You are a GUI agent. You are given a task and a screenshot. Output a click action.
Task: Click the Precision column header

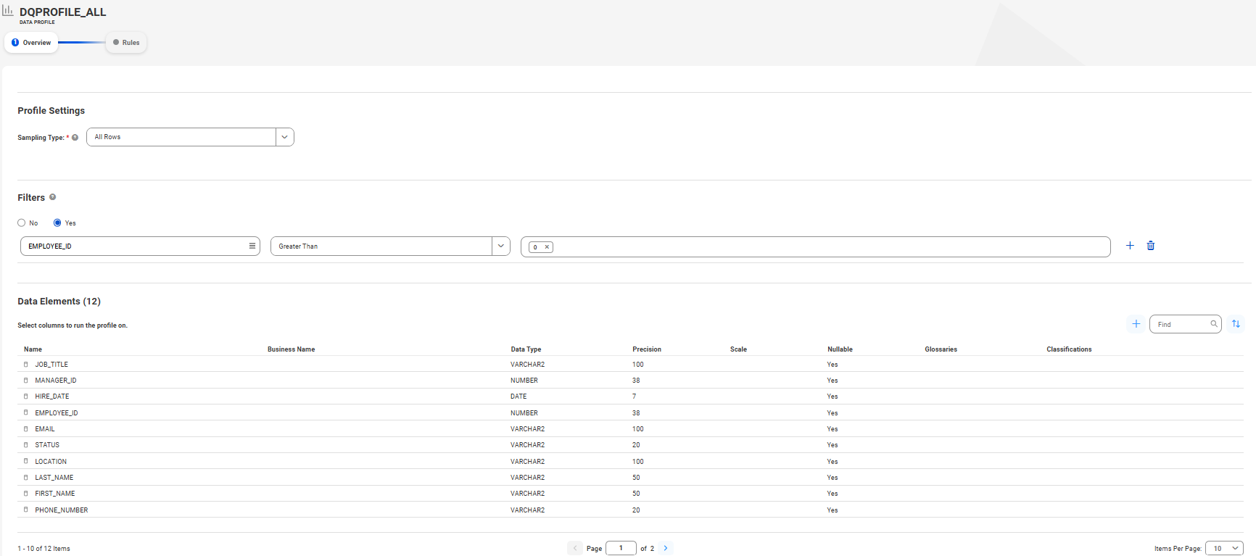(647, 349)
